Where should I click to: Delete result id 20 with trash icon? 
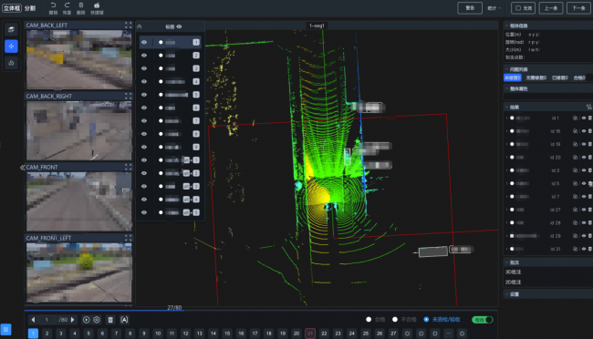[x=590, y=158]
